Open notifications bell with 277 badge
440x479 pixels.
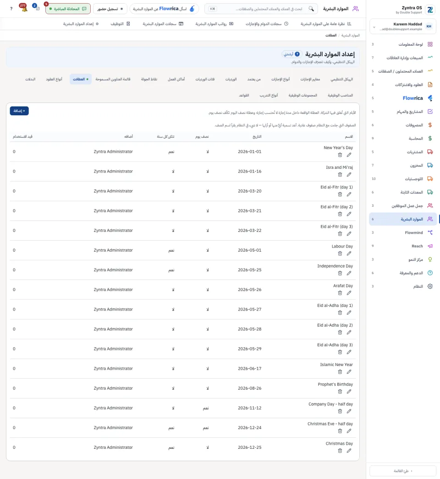[x=24, y=8]
